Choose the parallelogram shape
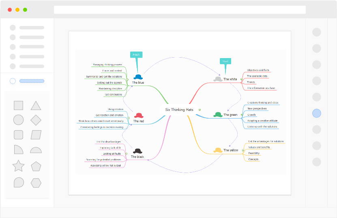Image resolution: width=337 pixels, height=218 pixels. pyautogui.click(x=36, y=135)
